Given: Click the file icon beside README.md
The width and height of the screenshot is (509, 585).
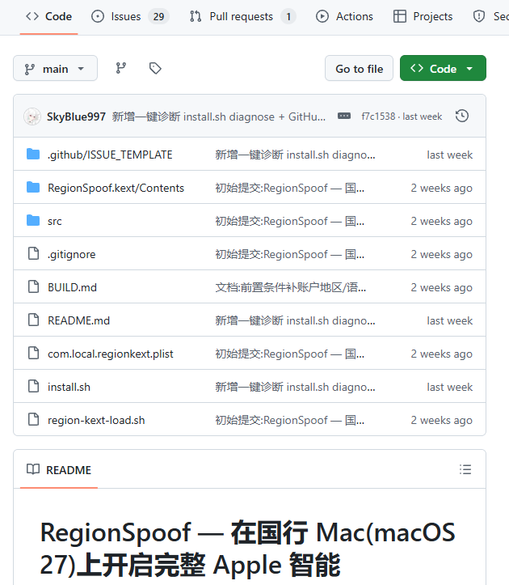Looking at the screenshot, I should pyautogui.click(x=34, y=320).
